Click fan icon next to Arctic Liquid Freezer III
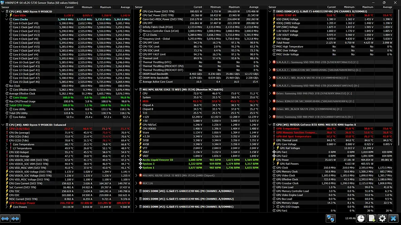This screenshot has width=401, height=225. pos(140,160)
